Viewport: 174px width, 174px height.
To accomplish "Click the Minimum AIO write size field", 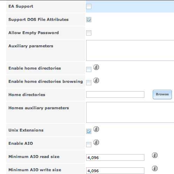I will click(x=115, y=171).
